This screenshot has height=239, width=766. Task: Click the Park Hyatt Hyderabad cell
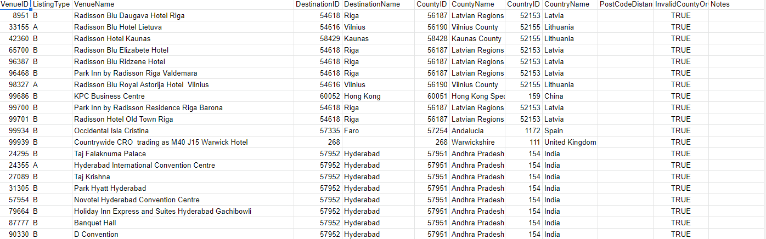tap(183, 188)
